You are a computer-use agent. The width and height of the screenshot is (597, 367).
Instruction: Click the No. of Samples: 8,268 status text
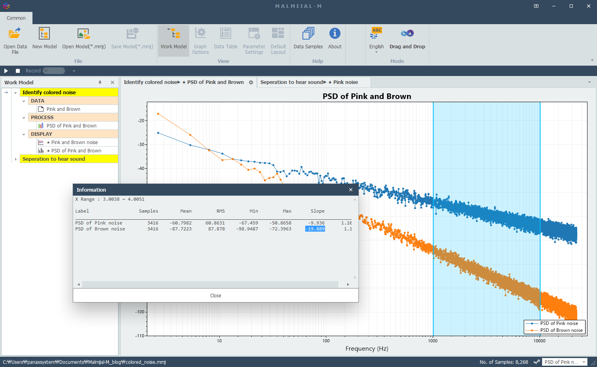(x=504, y=362)
